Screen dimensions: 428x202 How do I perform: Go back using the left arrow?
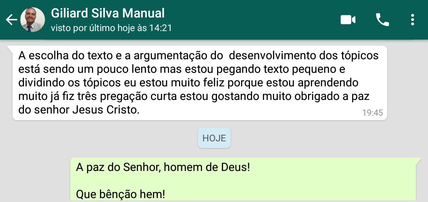11,20
